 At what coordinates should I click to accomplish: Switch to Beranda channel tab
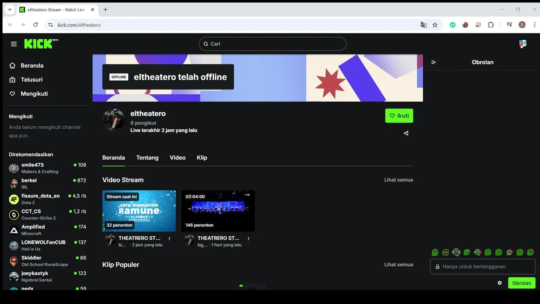(x=113, y=157)
